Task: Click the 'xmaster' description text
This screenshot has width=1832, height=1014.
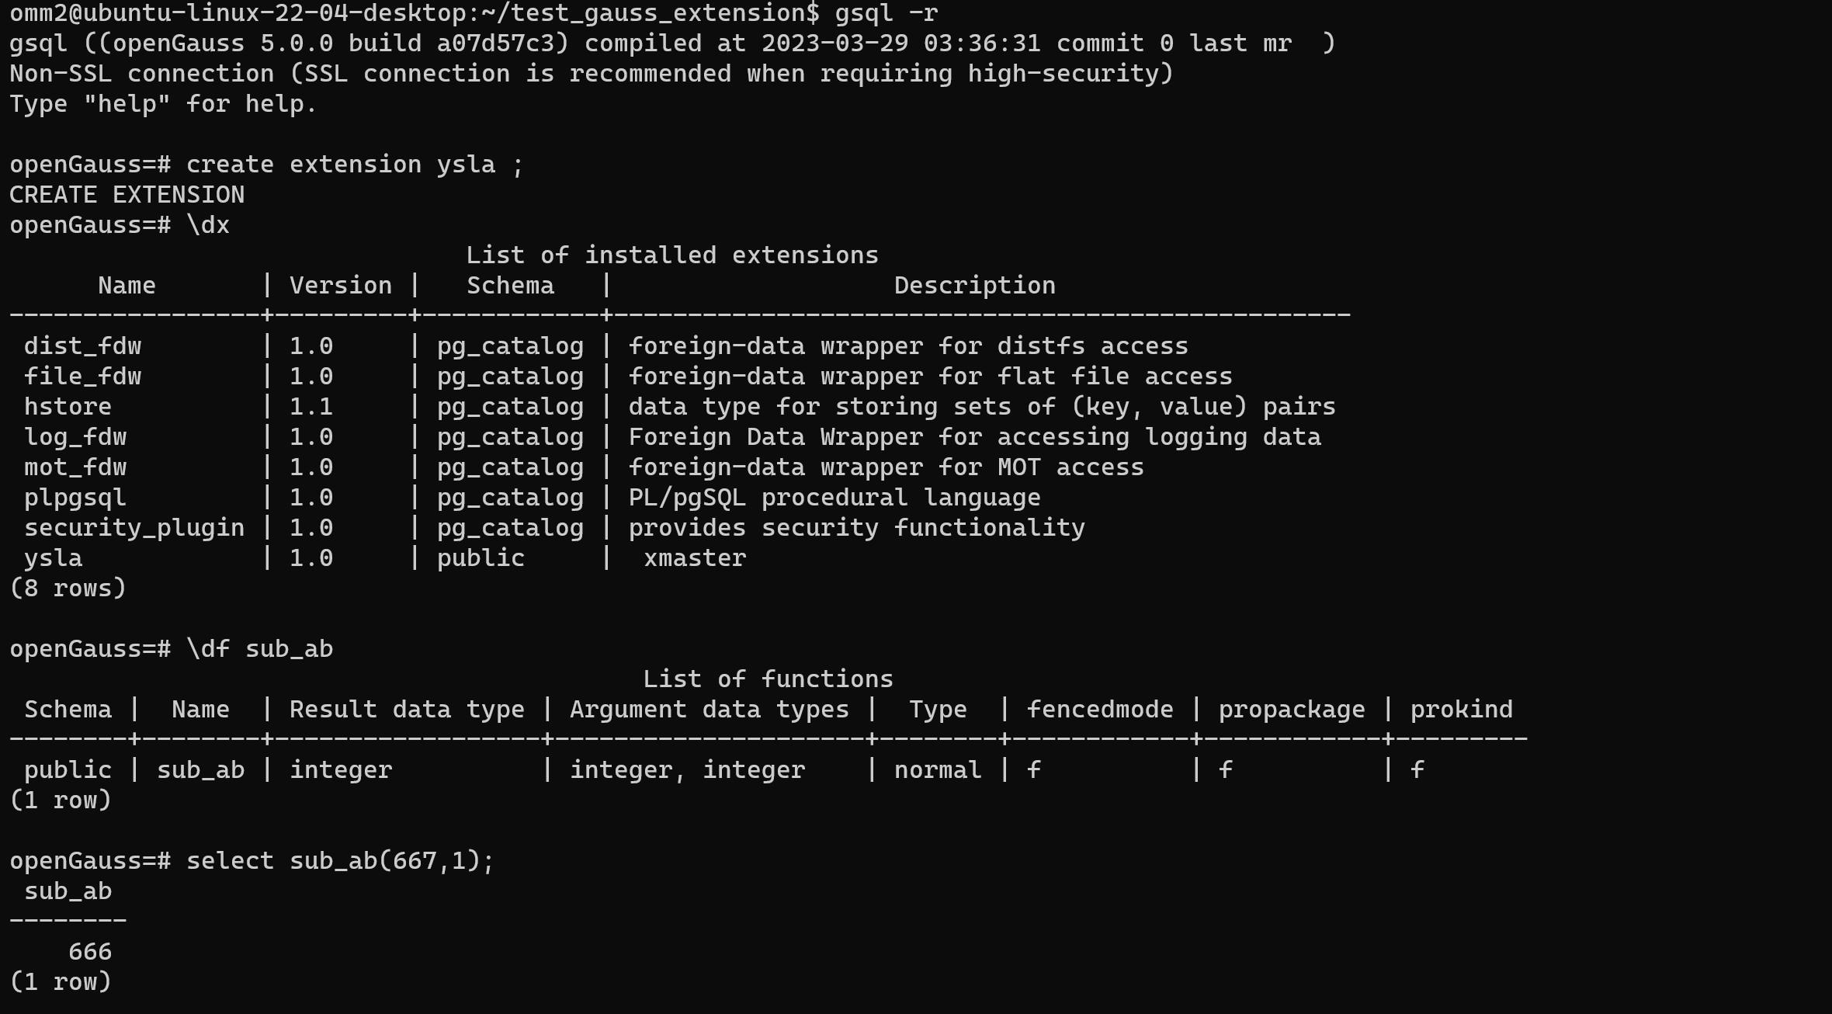Action: point(695,558)
